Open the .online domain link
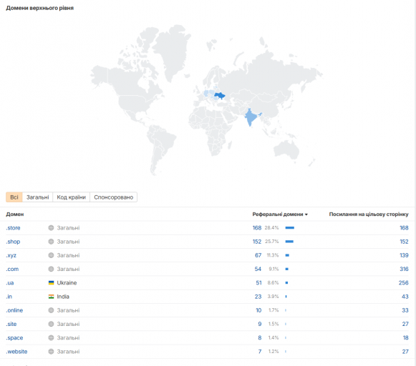The height and width of the screenshot is (366, 416). 14,310
